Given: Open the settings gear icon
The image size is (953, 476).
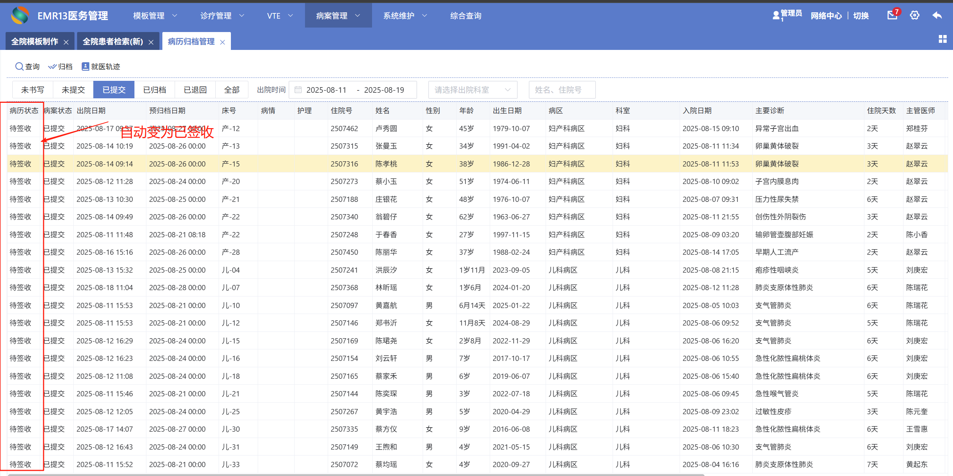Looking at the screenshot, I should point(914,15).
